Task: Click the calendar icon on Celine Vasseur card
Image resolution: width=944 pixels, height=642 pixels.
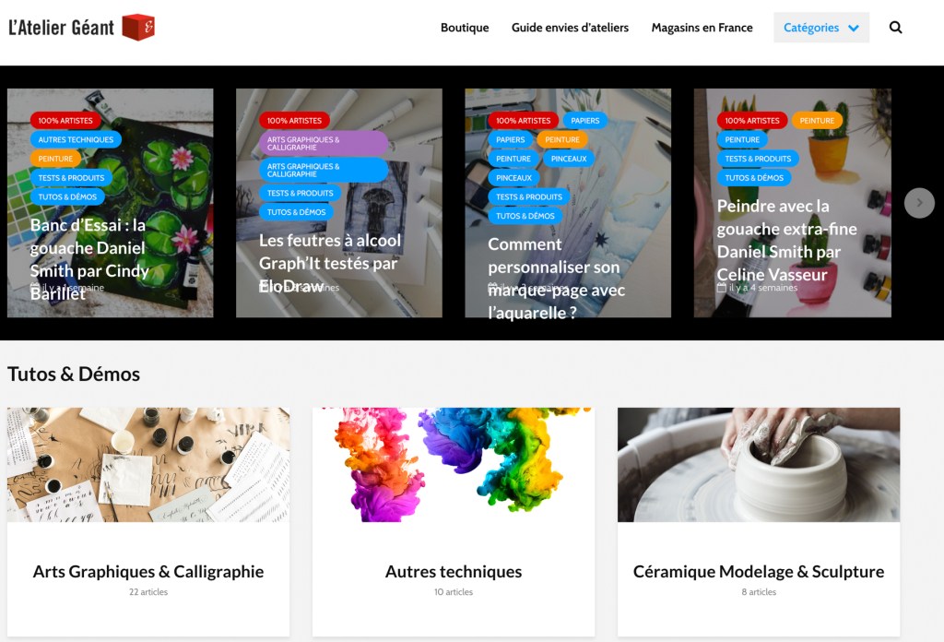Action: pos(721,288)
